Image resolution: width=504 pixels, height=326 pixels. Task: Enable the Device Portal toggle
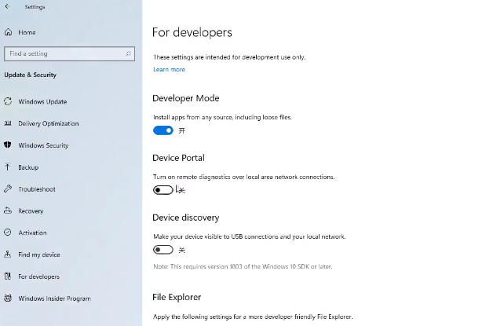[163, 190]
